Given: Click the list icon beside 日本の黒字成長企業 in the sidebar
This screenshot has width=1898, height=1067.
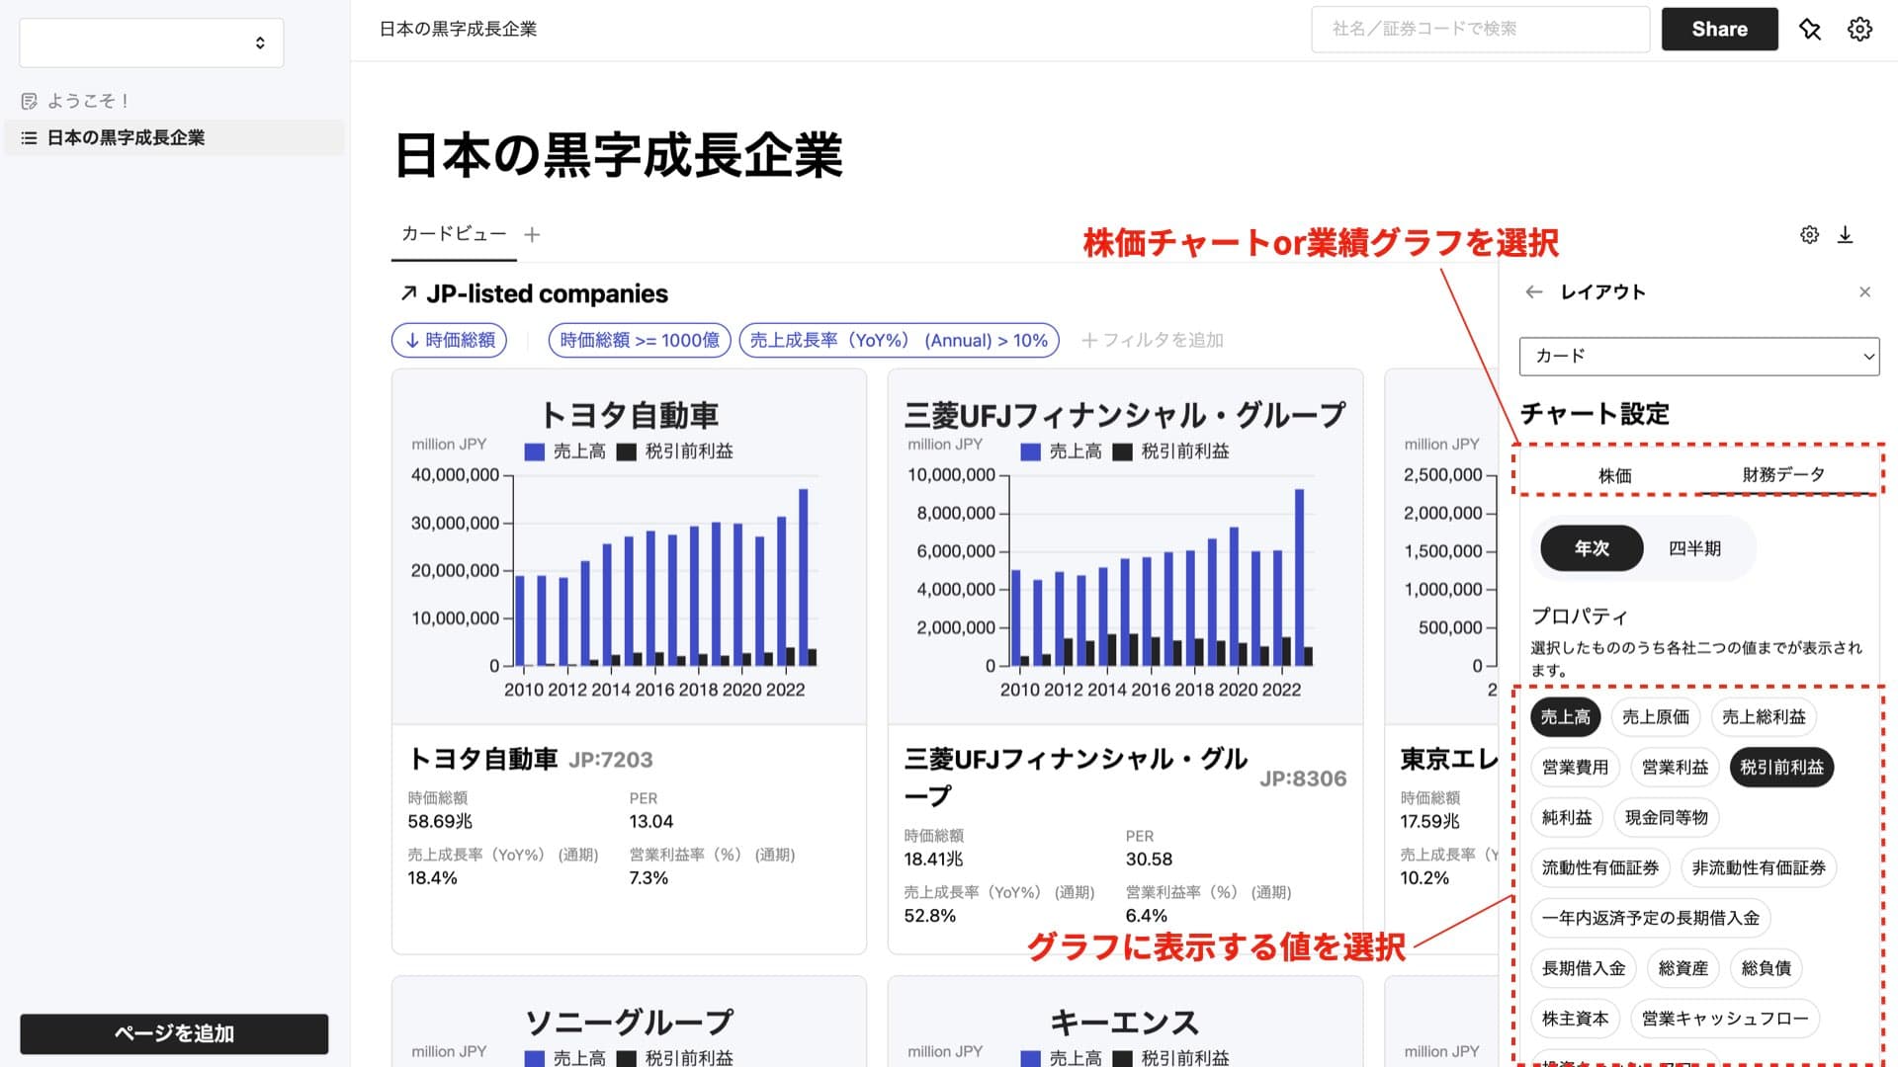Looking at the screenshot, I should point(29,137).
